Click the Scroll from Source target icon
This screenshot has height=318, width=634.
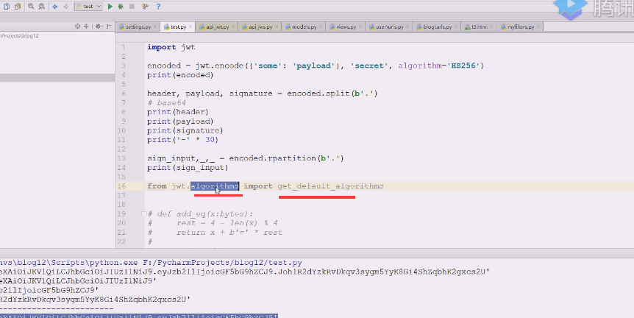77,26
